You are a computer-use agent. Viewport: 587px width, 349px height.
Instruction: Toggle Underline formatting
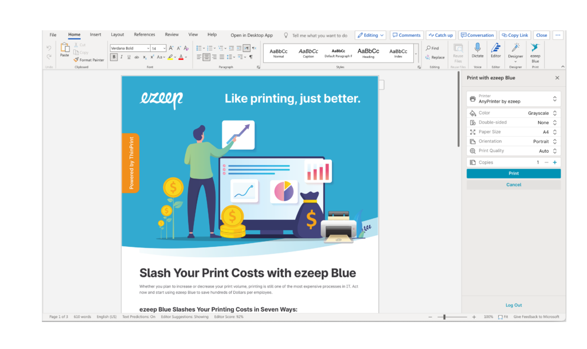click(129, 57)
